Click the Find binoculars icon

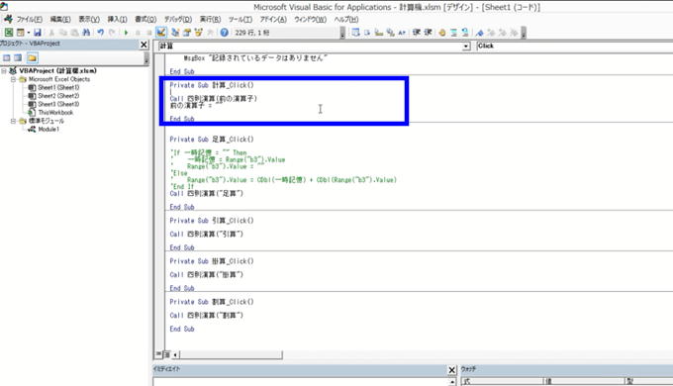pos(86,33)
